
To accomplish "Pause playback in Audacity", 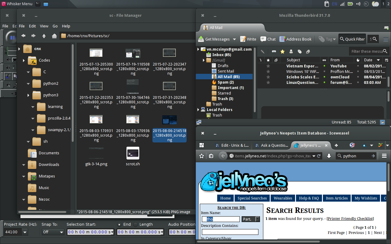I will 12,38.
